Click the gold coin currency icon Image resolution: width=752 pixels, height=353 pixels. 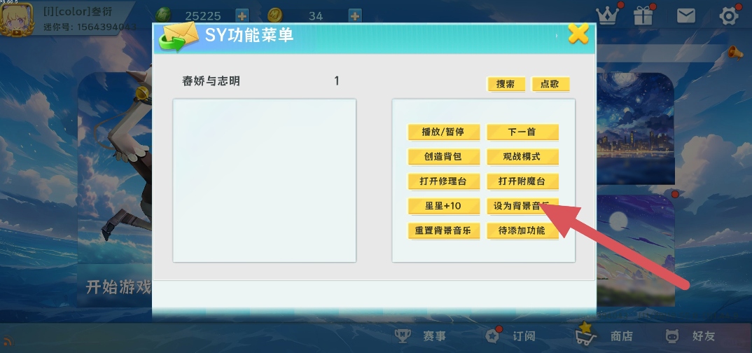point(274,16)
